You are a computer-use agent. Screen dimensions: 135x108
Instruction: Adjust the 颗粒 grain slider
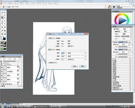[x=123, y=49]
